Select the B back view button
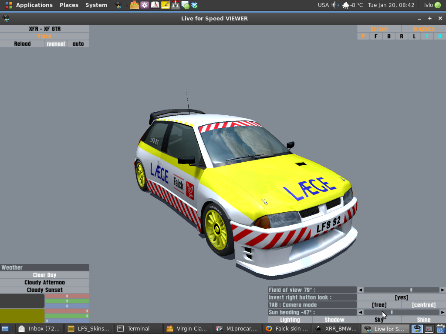Screen dimensions: 446x334 click(x=389, y=37)
